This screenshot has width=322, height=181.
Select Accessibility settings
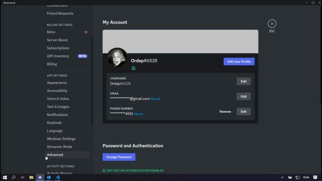click(67, 90)
